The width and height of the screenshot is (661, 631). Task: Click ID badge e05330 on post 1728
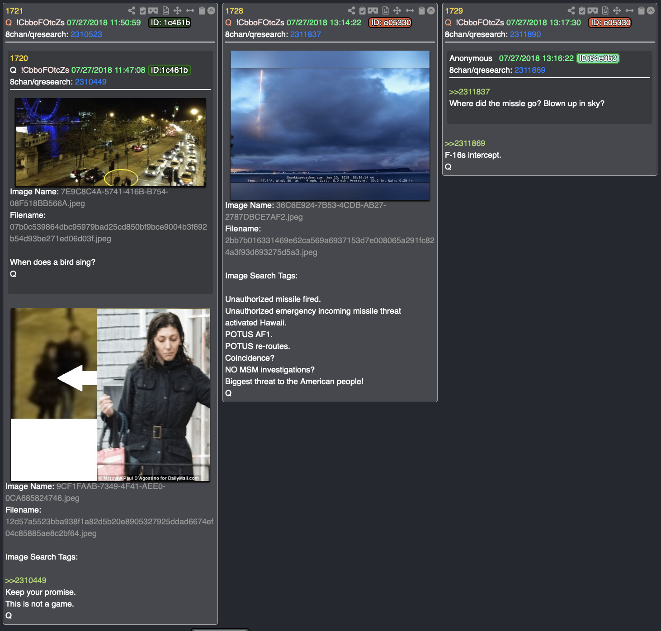(391, 23)
